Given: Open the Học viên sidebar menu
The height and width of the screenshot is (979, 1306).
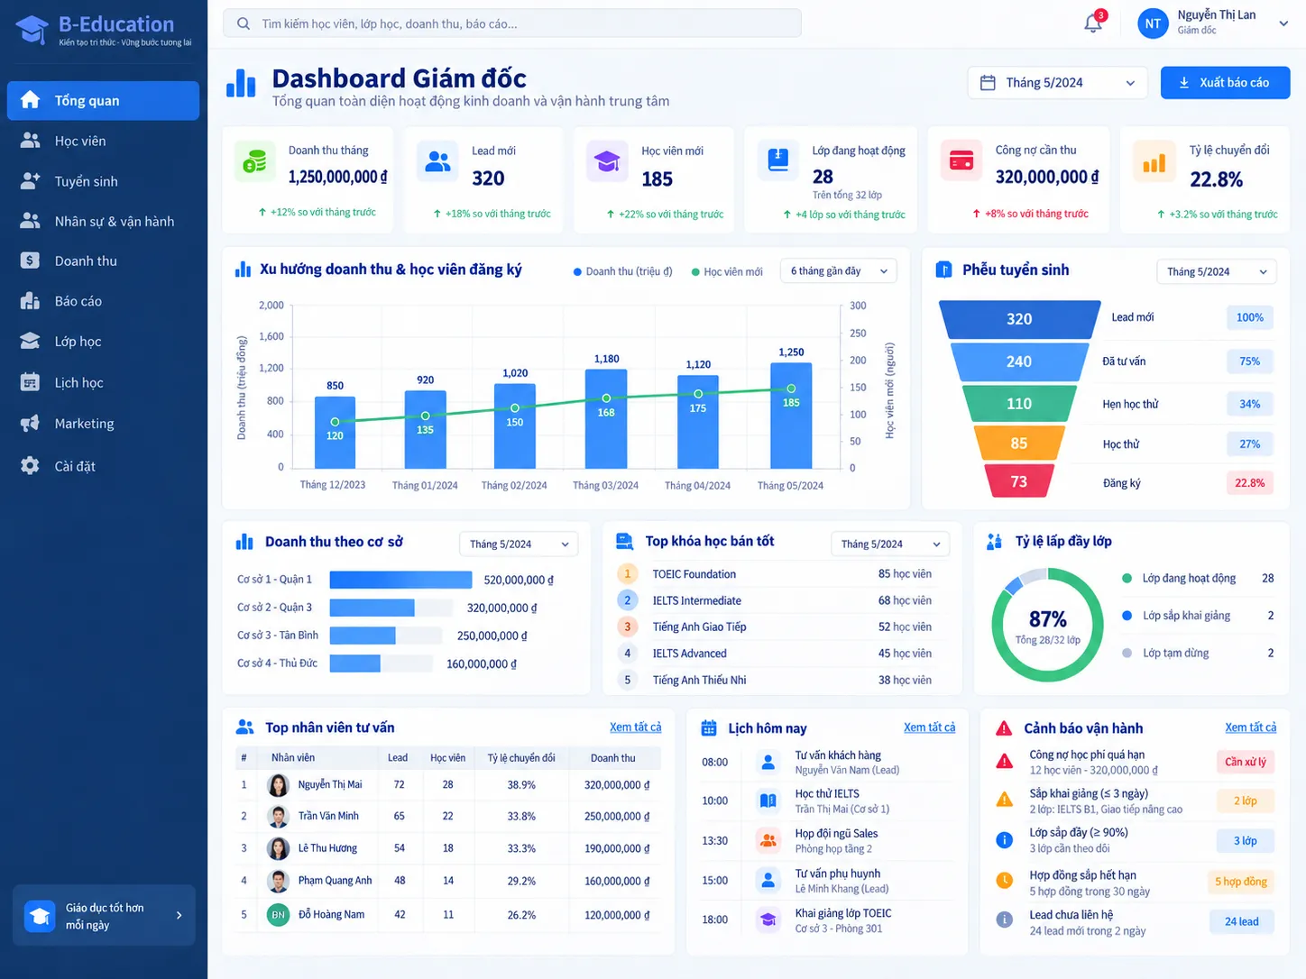Looking at the screenshot, I should (103, 141).
